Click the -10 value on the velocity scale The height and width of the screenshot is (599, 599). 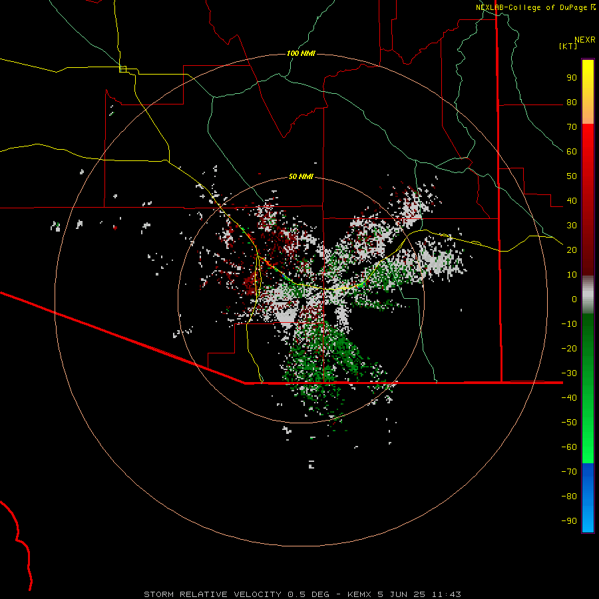click(x=569, y=324)
